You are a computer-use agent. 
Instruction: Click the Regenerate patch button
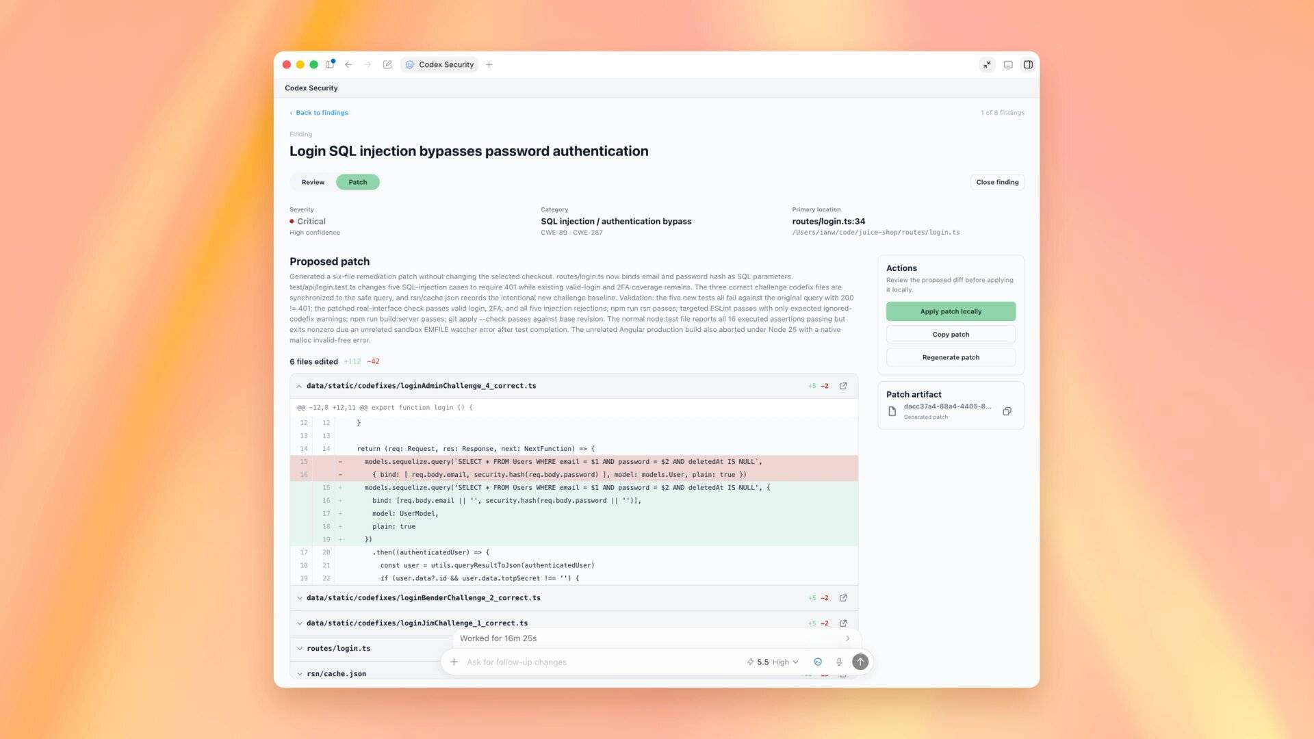pos(951,357)
